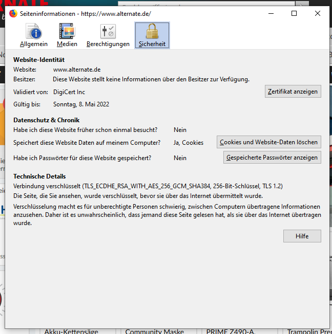Maximize the Seiteninformationen window
This screenshot has height=334, width=332.
(294, 13)
